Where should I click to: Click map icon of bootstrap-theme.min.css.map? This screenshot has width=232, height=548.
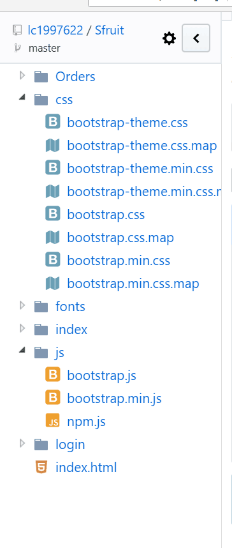tap(53, 191)
